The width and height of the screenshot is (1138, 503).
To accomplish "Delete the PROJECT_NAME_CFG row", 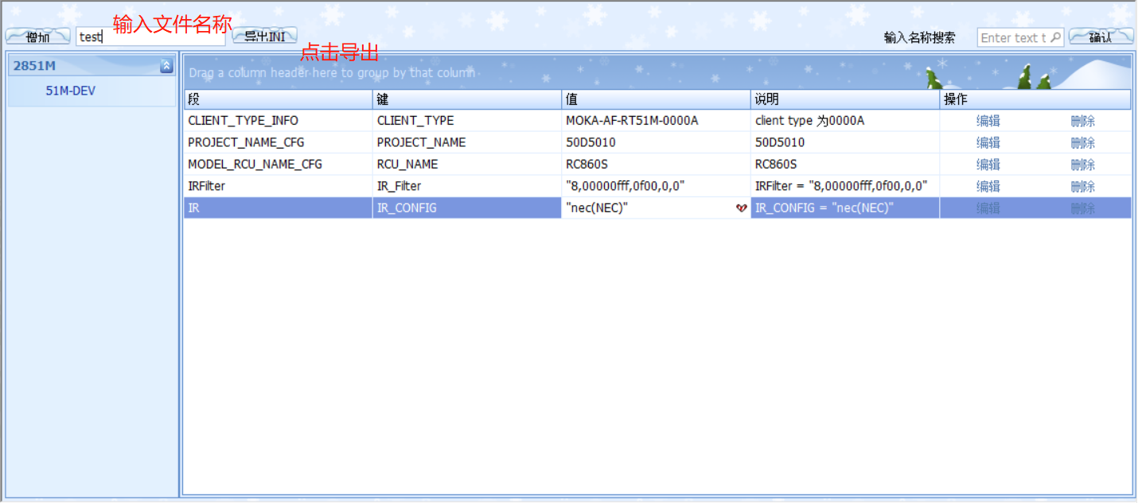I will [1082, 143].
